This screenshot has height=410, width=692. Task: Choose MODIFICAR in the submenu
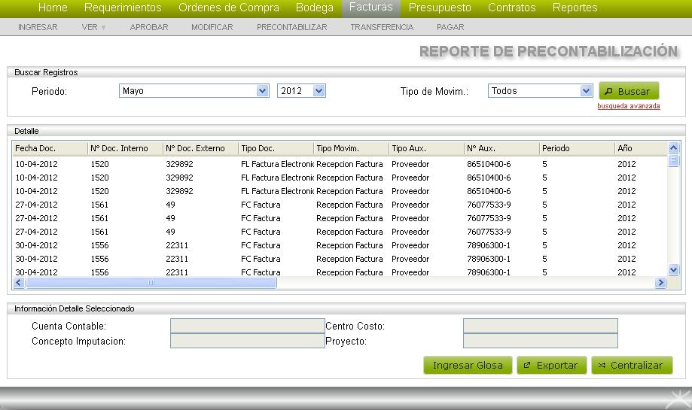(212, 27)
